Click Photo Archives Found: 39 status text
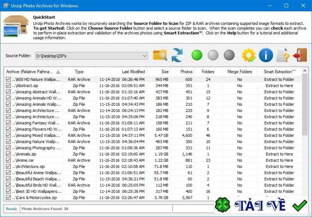312x217 pixels. (45, 209)
